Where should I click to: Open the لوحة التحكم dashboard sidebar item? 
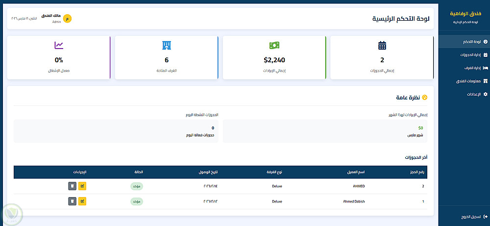coord(465,42)
